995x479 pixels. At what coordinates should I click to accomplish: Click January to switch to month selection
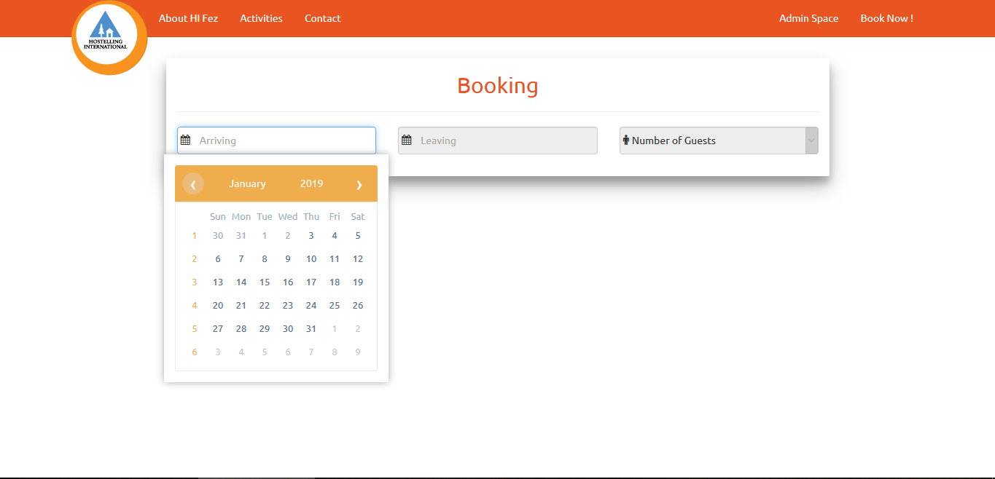[x=247, y=183]
